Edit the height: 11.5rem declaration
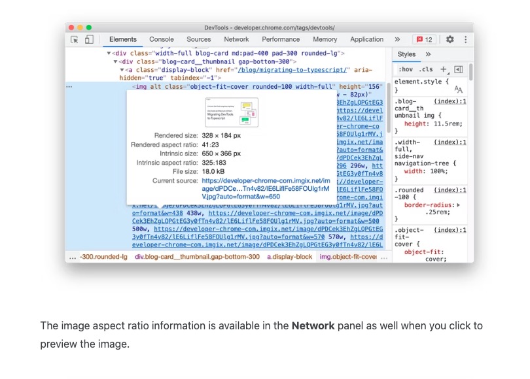 433,124
